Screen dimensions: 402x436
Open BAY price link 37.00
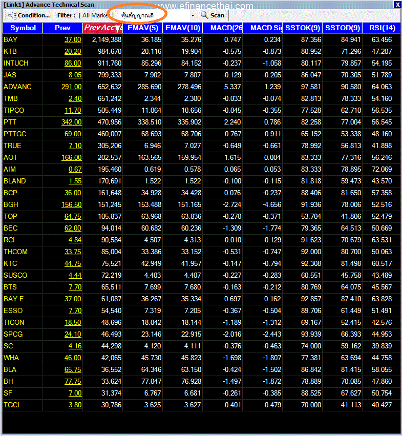point(73,40)
